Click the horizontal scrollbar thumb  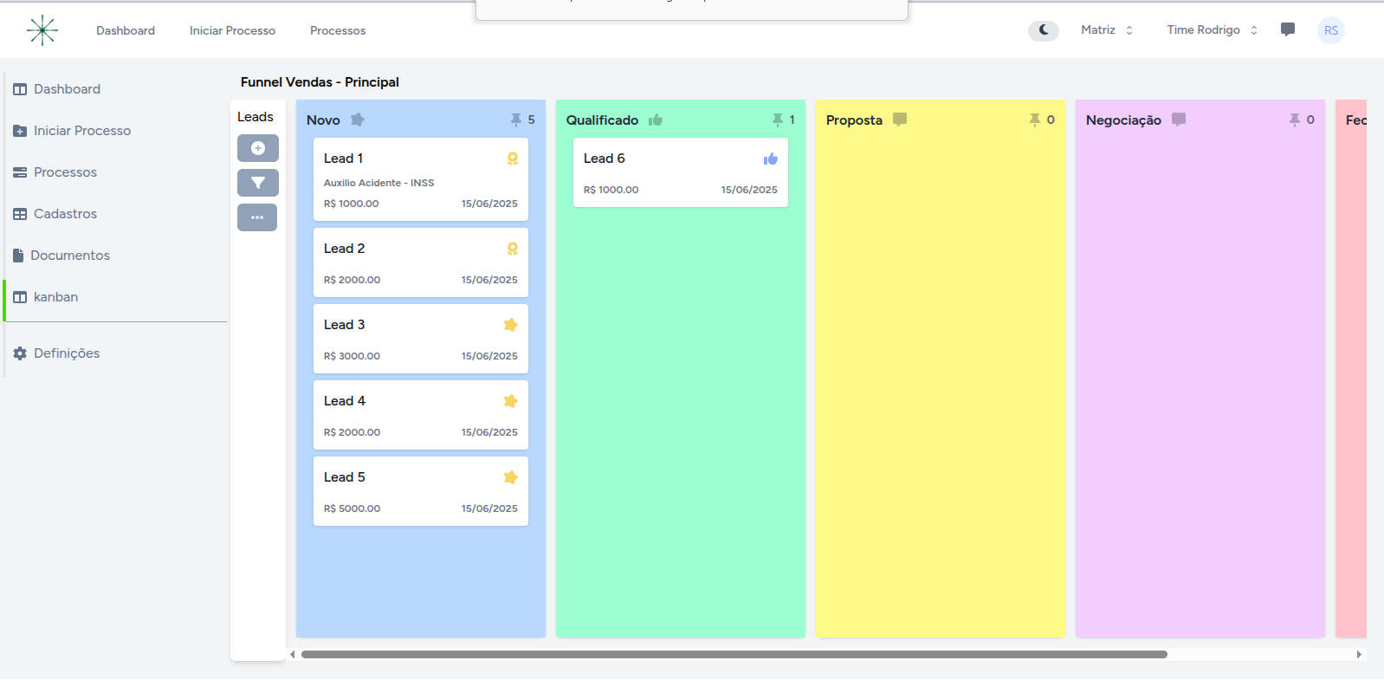tap(734, 655)
